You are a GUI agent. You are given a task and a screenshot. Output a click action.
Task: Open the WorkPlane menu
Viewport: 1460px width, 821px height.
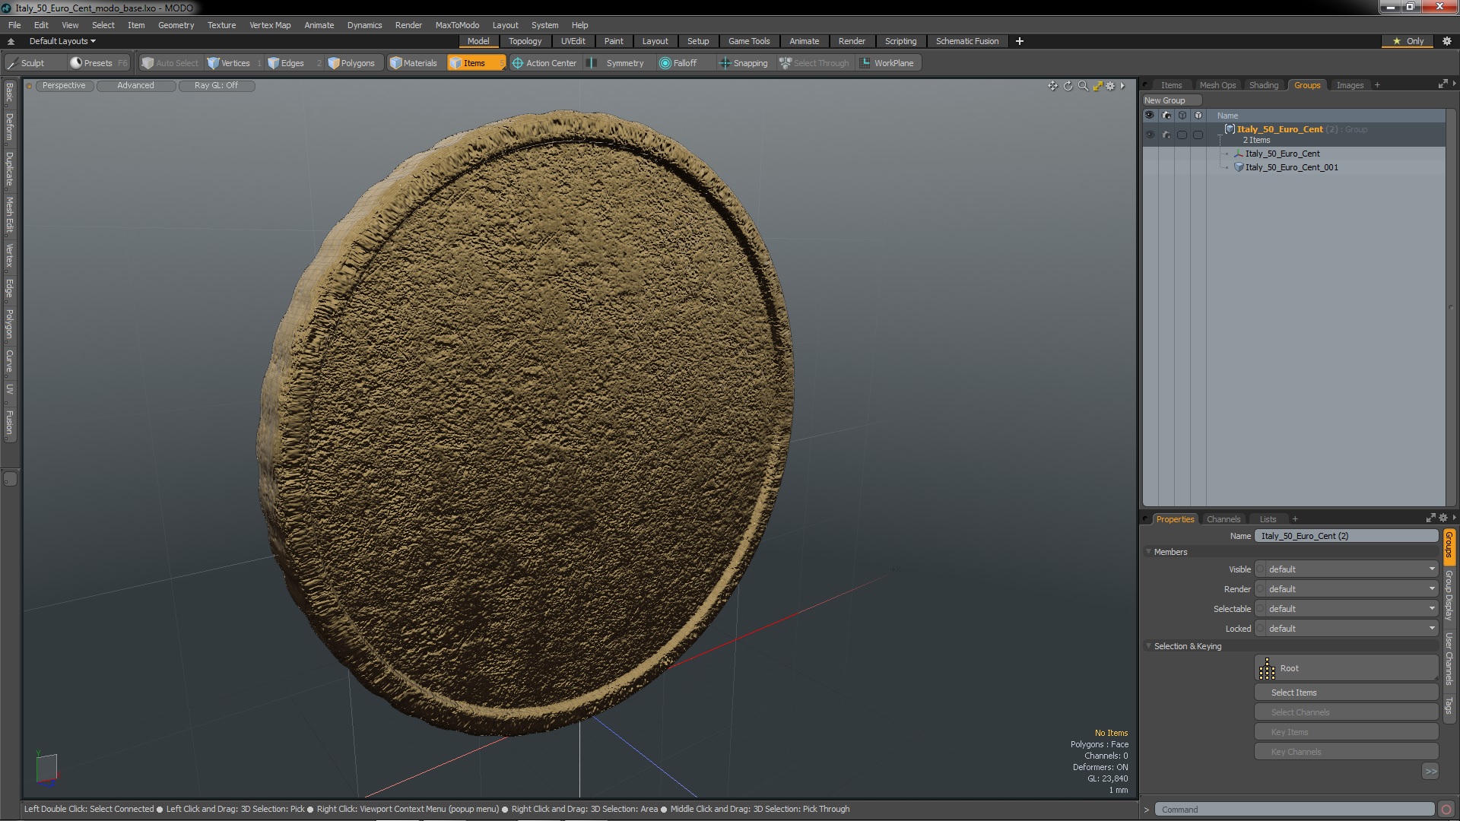[887, 63]
